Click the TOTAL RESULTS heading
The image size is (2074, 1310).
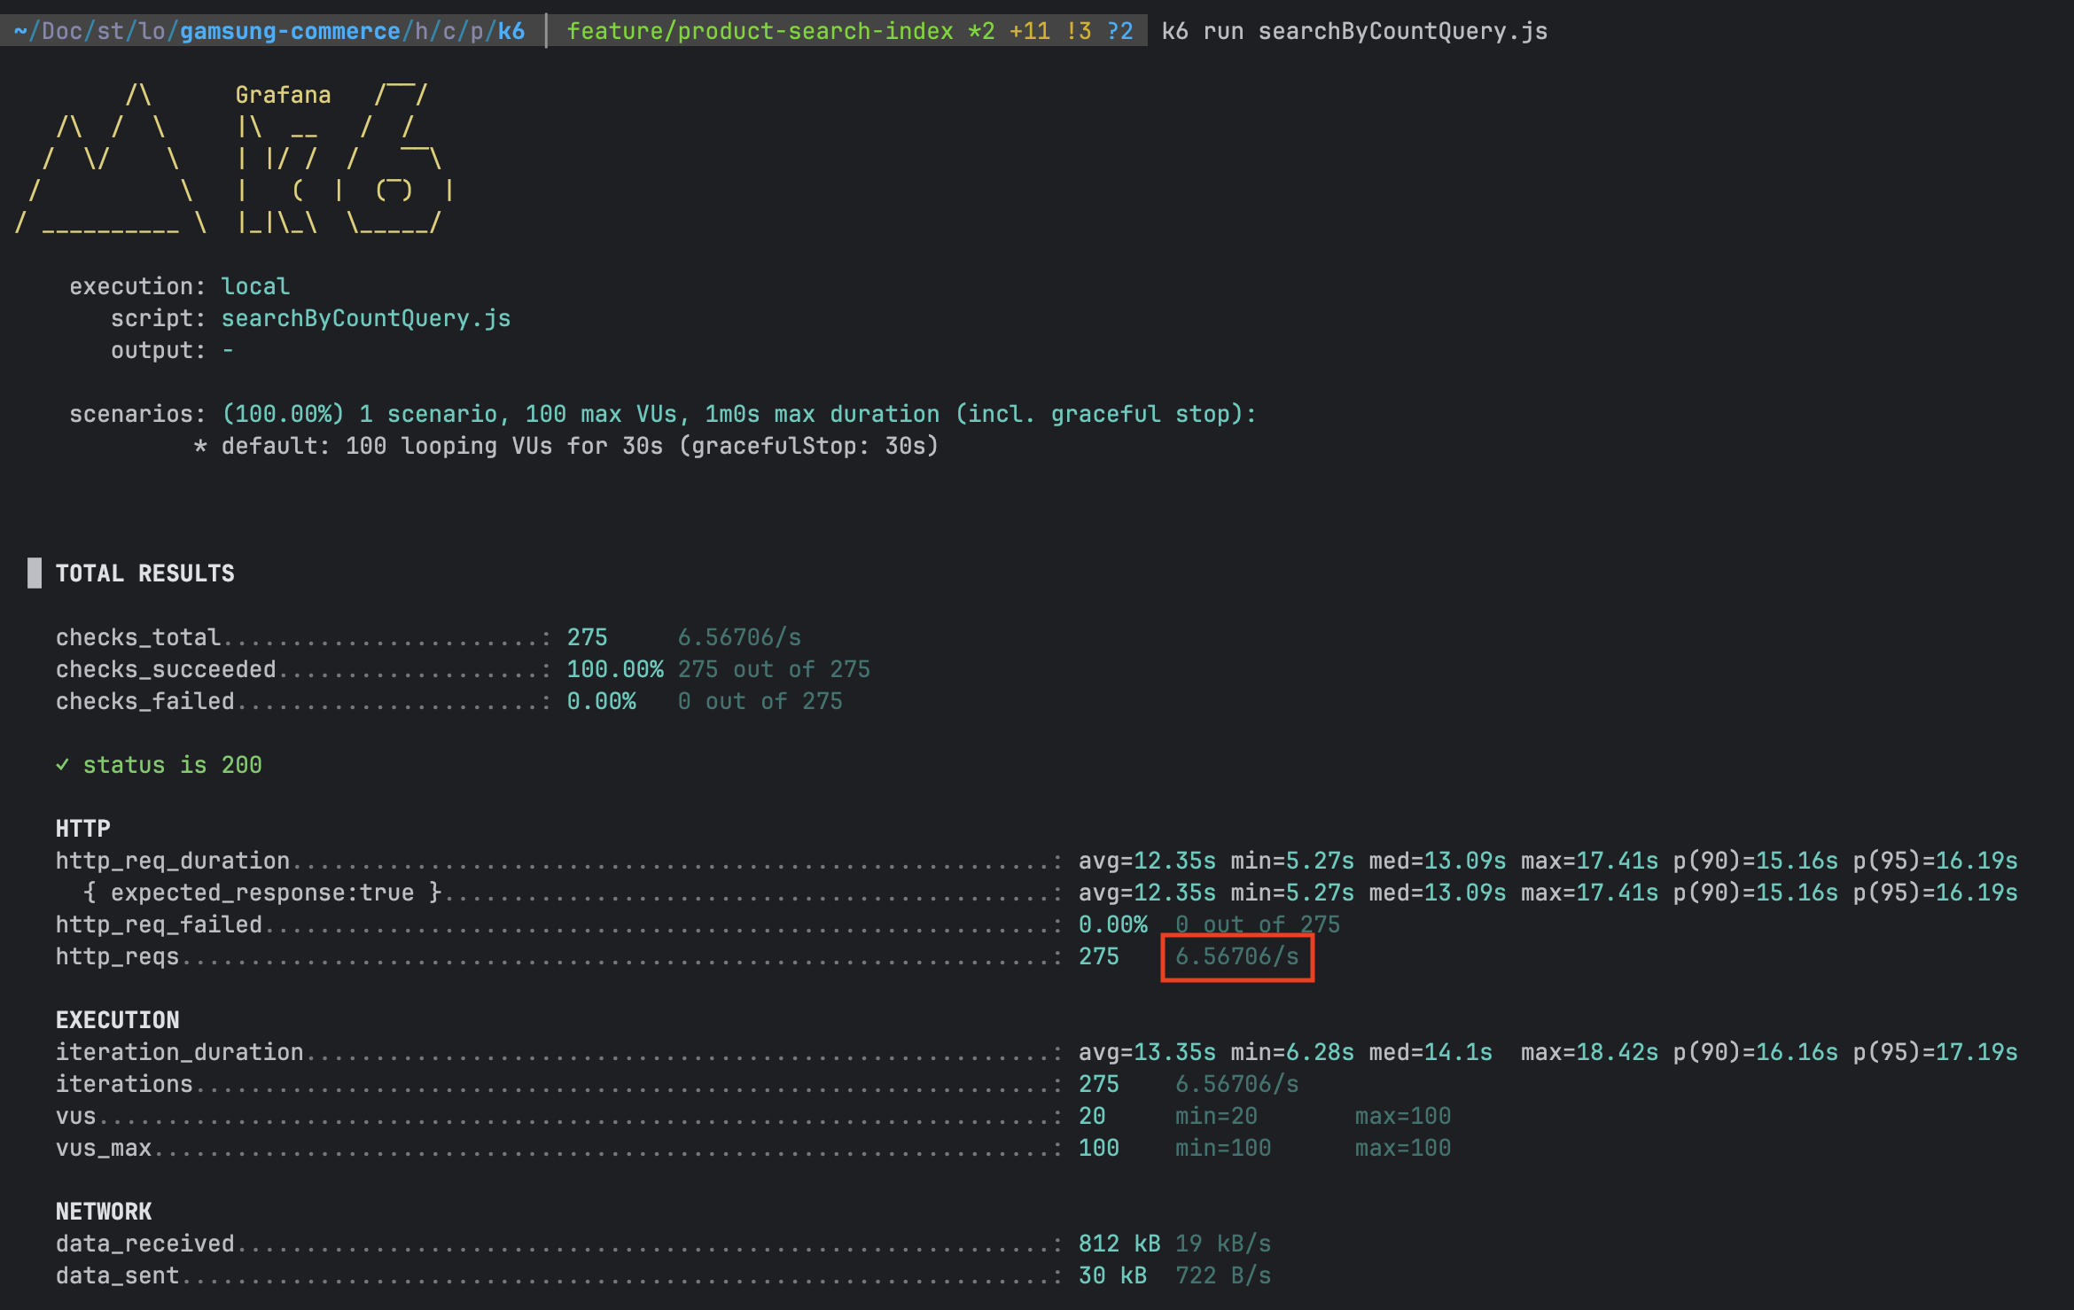(145, 573)
